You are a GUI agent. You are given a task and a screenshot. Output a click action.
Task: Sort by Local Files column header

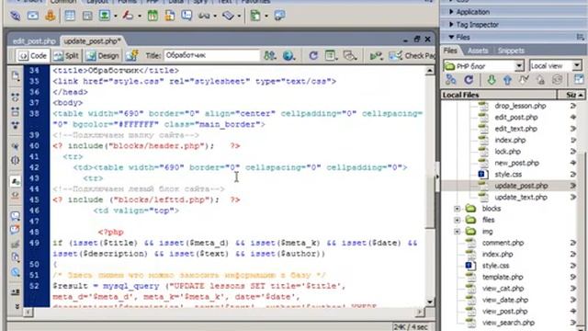(499, 95)
